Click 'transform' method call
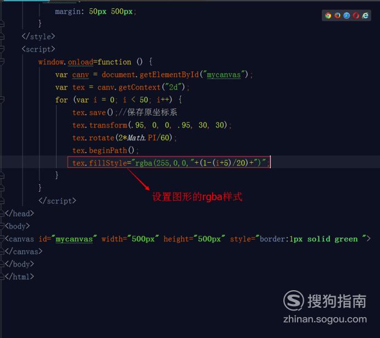 pos(108,125)
